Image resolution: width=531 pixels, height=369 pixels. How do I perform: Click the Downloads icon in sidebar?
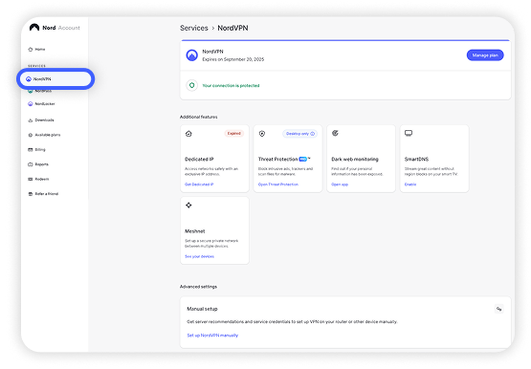(x=31, y=120)
